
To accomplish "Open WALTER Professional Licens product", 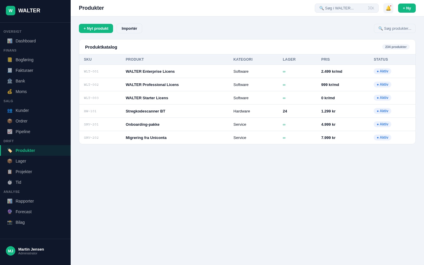I will tap(152, 85).
